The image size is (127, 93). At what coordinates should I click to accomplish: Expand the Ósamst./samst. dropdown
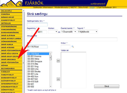pos(69,32)
